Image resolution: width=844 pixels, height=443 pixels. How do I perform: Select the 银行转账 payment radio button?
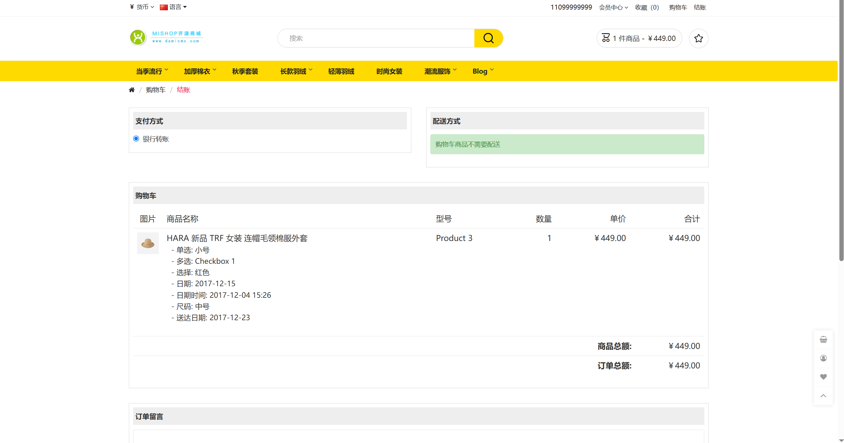(x=136, y=139)
